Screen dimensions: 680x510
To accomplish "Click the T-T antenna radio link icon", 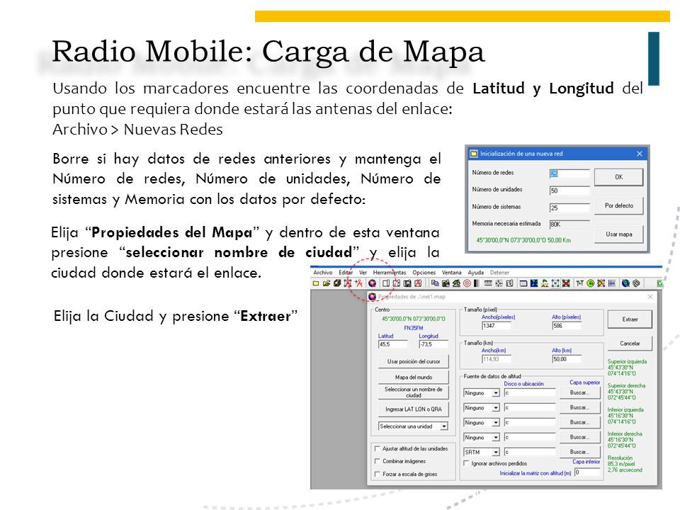I will (580, 283).
